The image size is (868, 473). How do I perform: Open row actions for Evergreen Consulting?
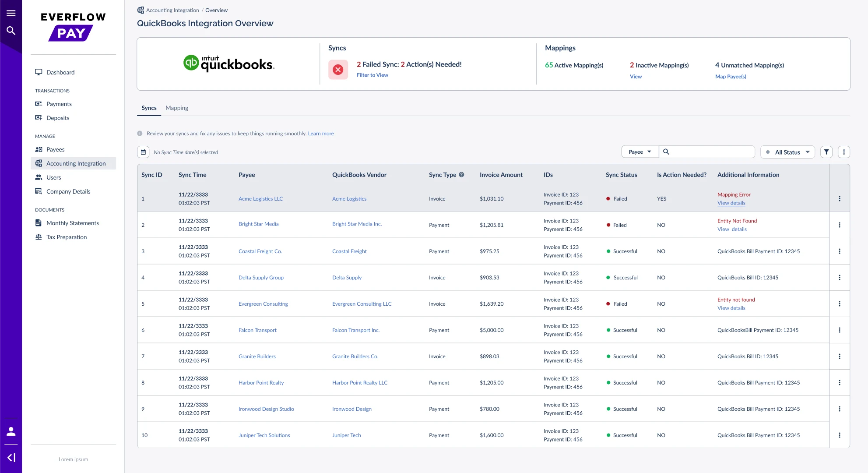point(840,304)
